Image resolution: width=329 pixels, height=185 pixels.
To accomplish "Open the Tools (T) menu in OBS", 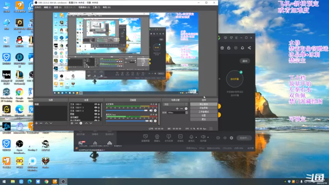I will coord(96,7).
